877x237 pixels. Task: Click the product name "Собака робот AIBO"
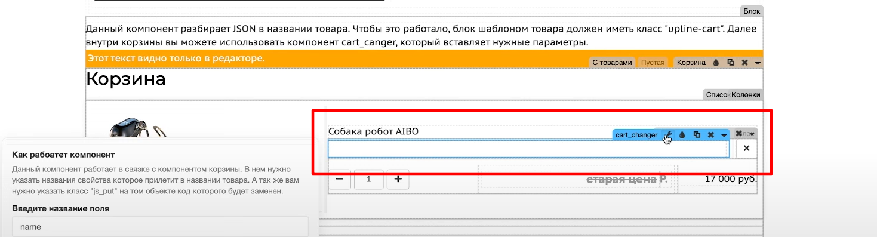pyautogui.click(x=373, y=131)
